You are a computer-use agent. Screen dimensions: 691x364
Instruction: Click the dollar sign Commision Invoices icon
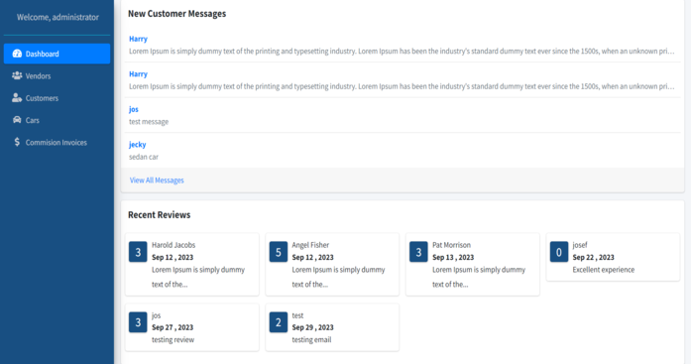[17, 142]
